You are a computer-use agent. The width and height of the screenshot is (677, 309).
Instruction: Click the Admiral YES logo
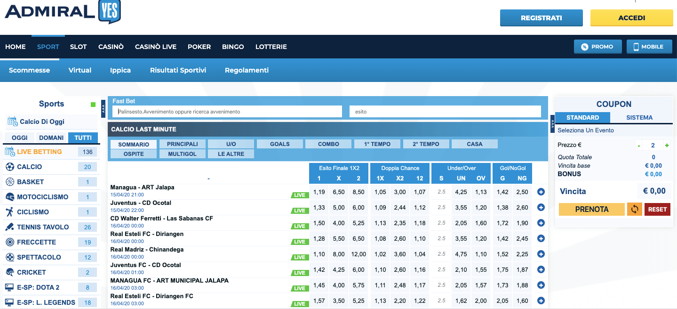[63, 12]
